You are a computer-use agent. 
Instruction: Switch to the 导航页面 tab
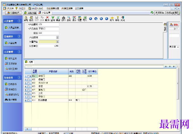pos(30,13)
